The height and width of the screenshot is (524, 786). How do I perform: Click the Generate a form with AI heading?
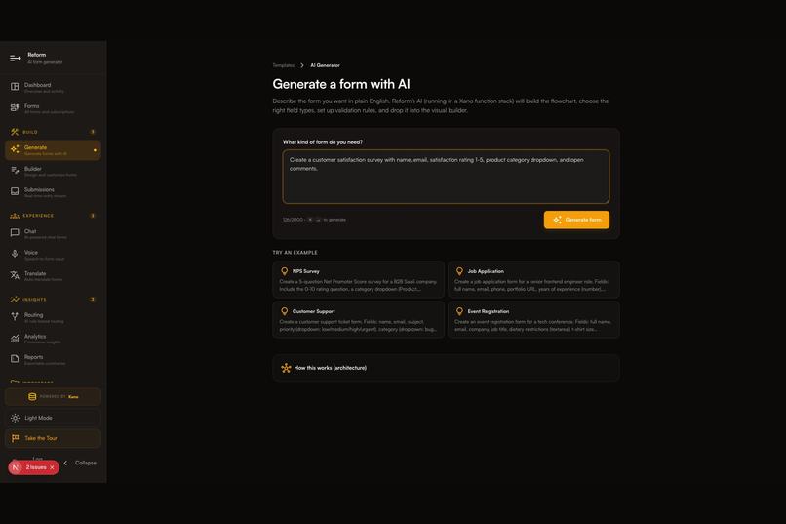[x=341, y=84]
